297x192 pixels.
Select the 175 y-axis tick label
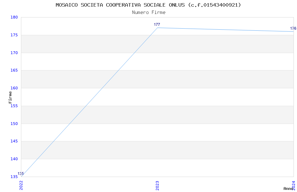[14, 35]
